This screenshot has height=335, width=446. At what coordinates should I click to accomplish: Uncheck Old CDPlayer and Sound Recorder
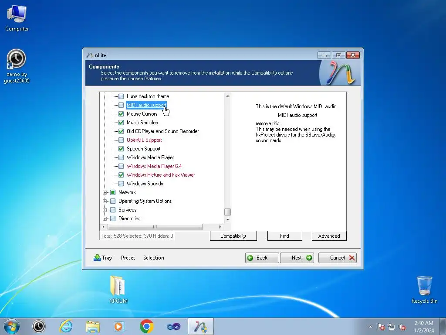pos(121,131)
